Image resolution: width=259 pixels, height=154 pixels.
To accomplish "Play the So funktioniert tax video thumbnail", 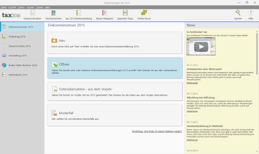I will tap(201, 46).
